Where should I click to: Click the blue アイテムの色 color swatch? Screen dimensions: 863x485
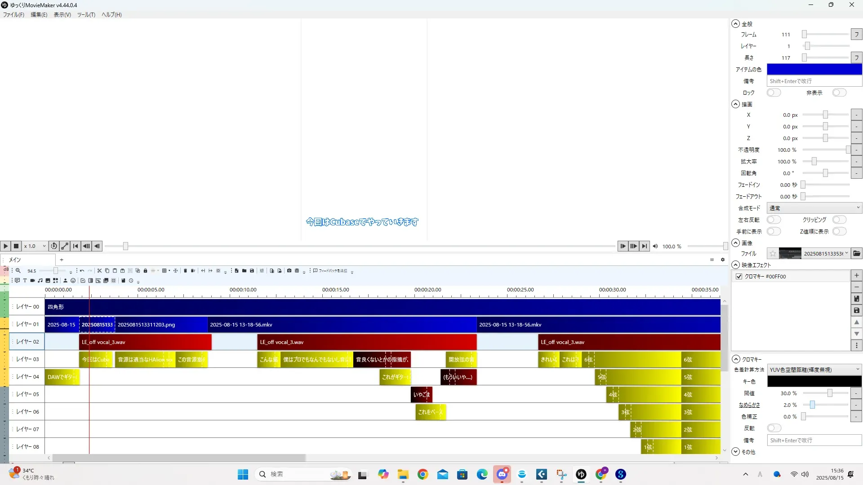(x=814, y=69)
